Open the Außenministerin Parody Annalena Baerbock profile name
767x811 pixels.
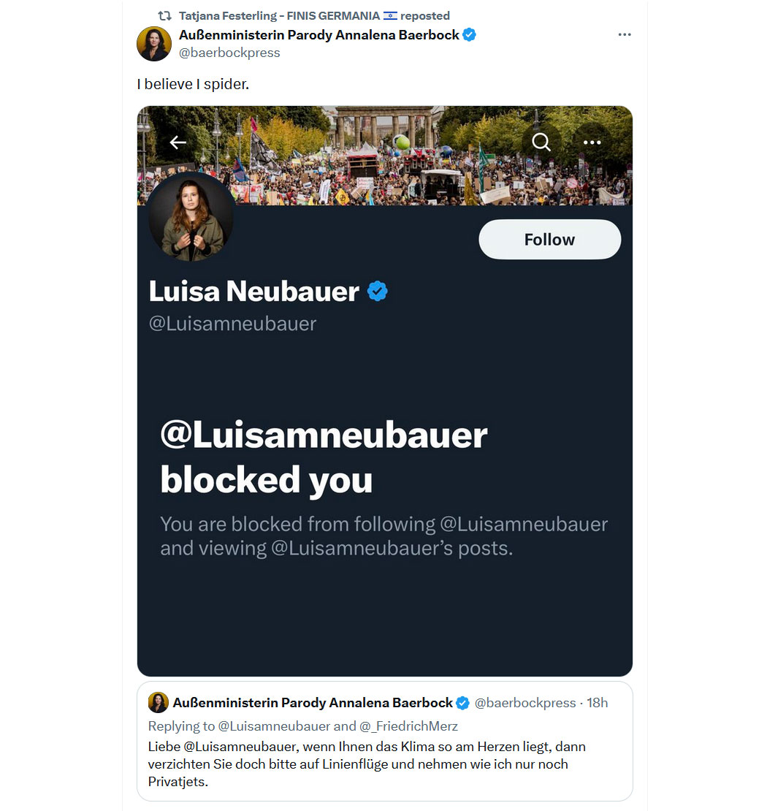tap(319, 35)
